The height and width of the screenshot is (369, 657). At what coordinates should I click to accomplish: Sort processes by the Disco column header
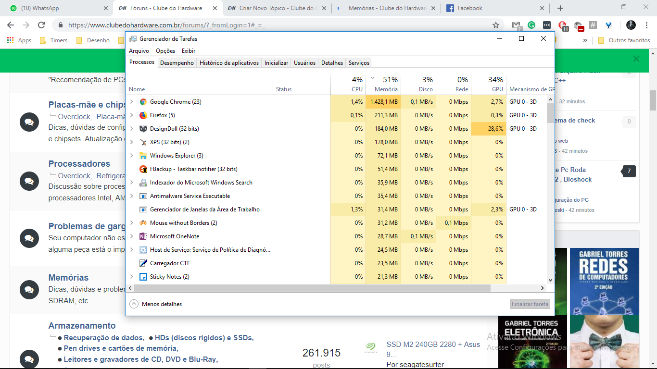(418, 85)
